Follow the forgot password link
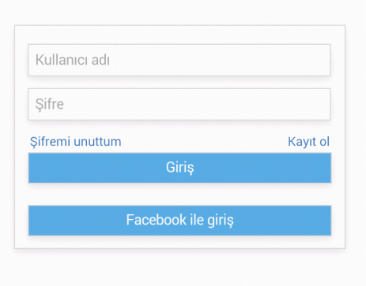Viewport: 366px width, 286px height. pos(76,142)
